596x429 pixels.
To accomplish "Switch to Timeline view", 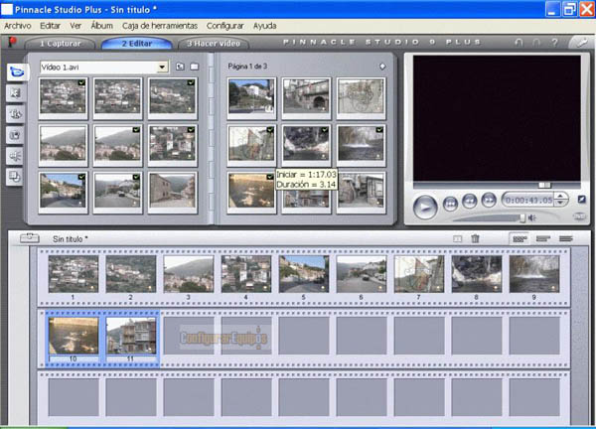I will (x=542, y=238).
